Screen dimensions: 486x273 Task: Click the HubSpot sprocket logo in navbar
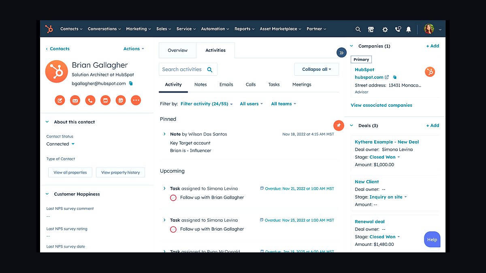(49, 29)
